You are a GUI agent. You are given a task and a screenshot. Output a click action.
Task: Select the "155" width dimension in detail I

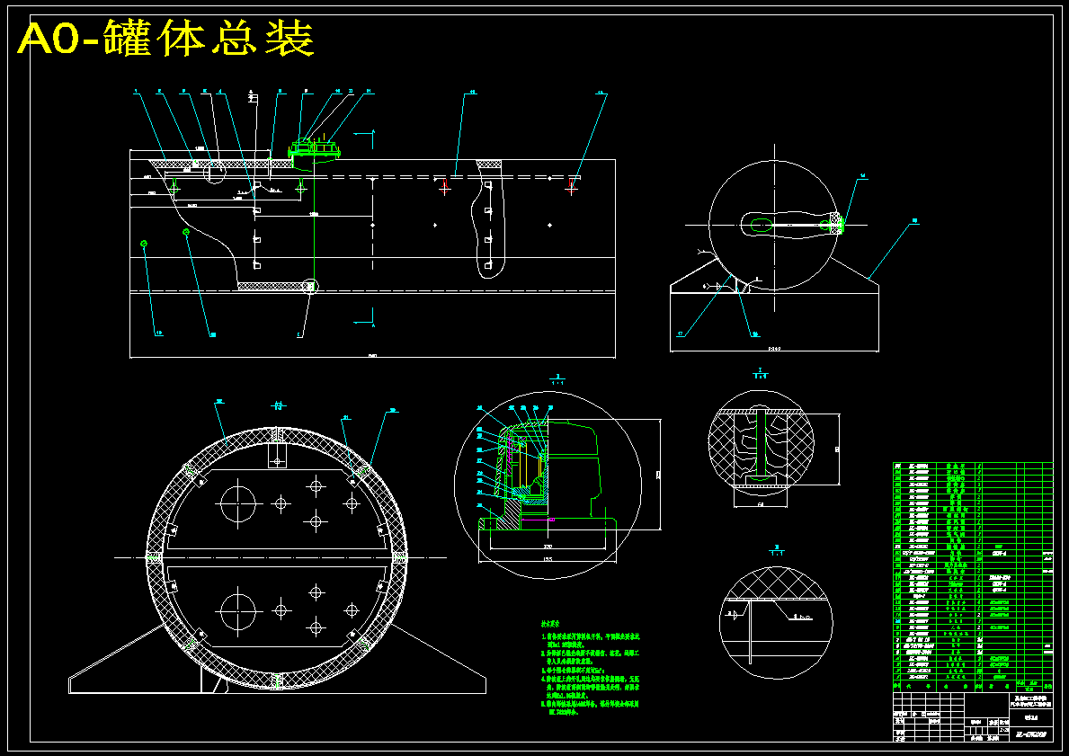tap(548, 559)
